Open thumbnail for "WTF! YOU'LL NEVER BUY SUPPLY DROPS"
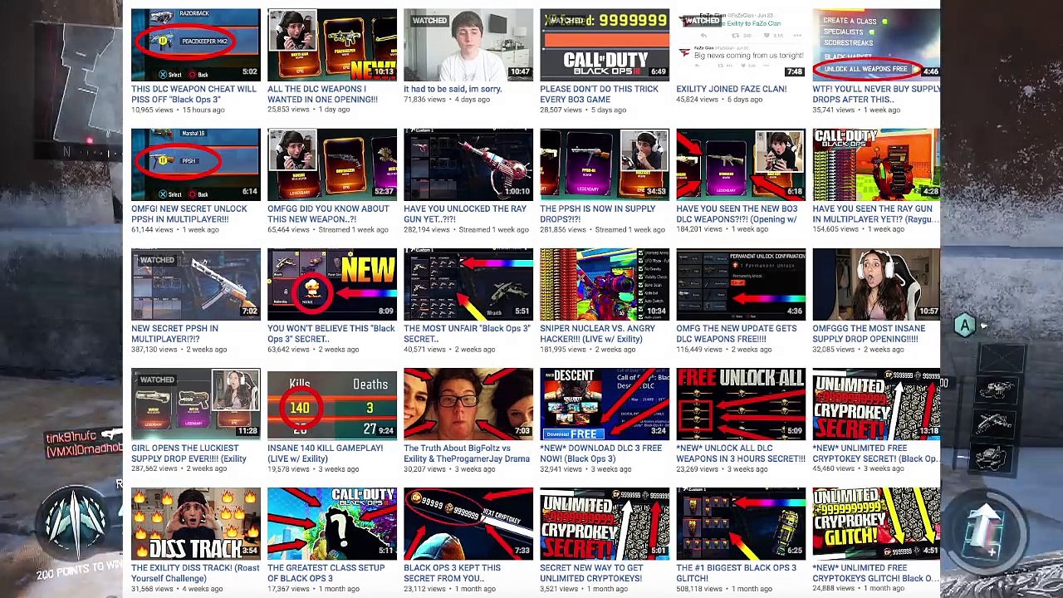Screen dimensions: 1063x598 click(x=876, y=45)
